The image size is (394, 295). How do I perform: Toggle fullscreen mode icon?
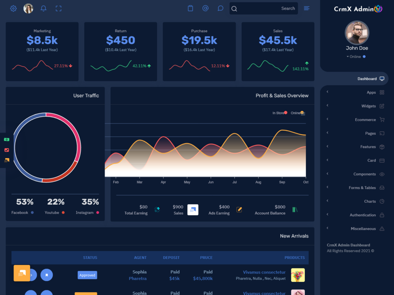(x=58, y=8)
